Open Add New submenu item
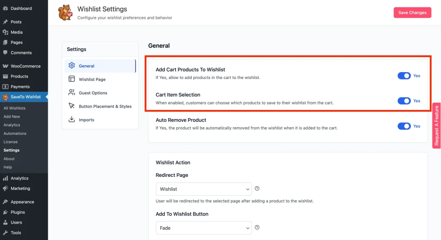This screenshot has height=240, width=441. [12, 116]
